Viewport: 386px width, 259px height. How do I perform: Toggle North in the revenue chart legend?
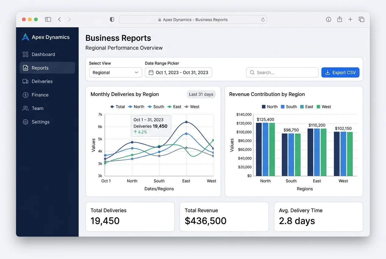(270, 107)
